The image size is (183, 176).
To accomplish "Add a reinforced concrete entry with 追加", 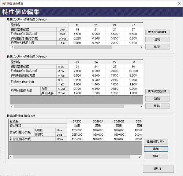I will (x=157, y=99).
